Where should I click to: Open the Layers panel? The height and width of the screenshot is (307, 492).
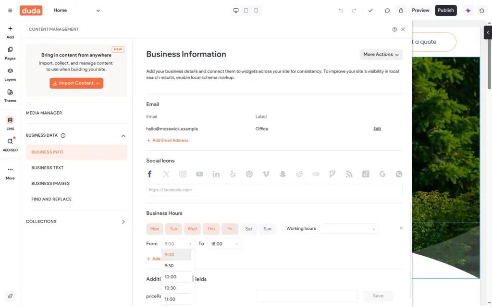[10, 74]
